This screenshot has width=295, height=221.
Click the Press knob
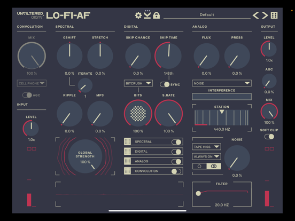coord(237,56)
